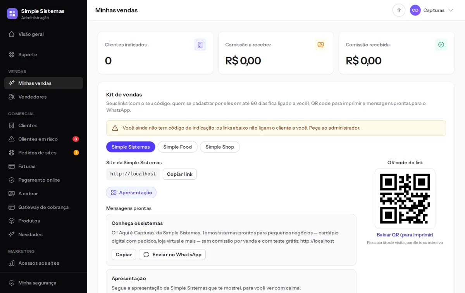
Task: Click the Vendedores people icon
Action: pos(12,97)
